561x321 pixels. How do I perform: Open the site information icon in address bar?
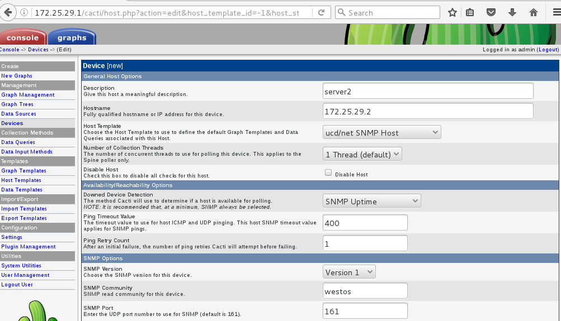point(24,12)
